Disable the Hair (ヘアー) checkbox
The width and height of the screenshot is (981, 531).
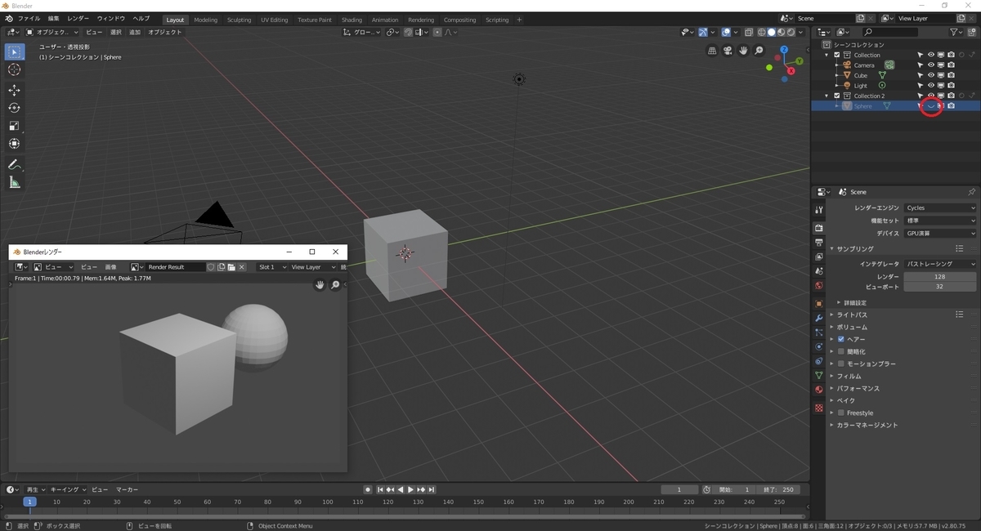pyautogui.click(x=840, y=339)
